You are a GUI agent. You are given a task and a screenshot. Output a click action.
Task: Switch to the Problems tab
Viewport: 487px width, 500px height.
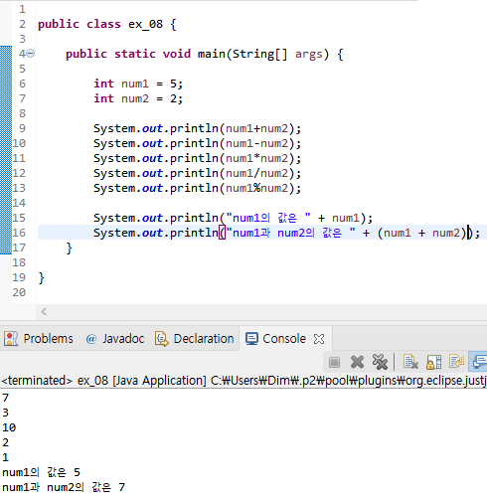39,339
